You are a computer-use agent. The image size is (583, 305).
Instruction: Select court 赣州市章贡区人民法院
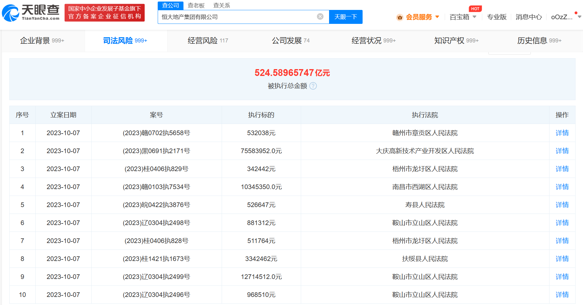click(425, 133)
